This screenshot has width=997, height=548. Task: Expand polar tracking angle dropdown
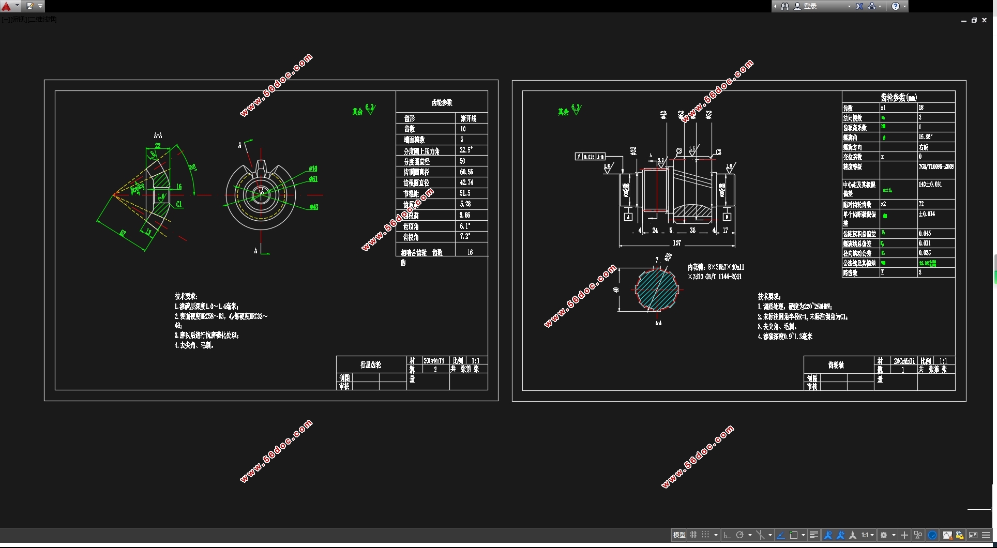pyautogui.click(x=750, y=535)
